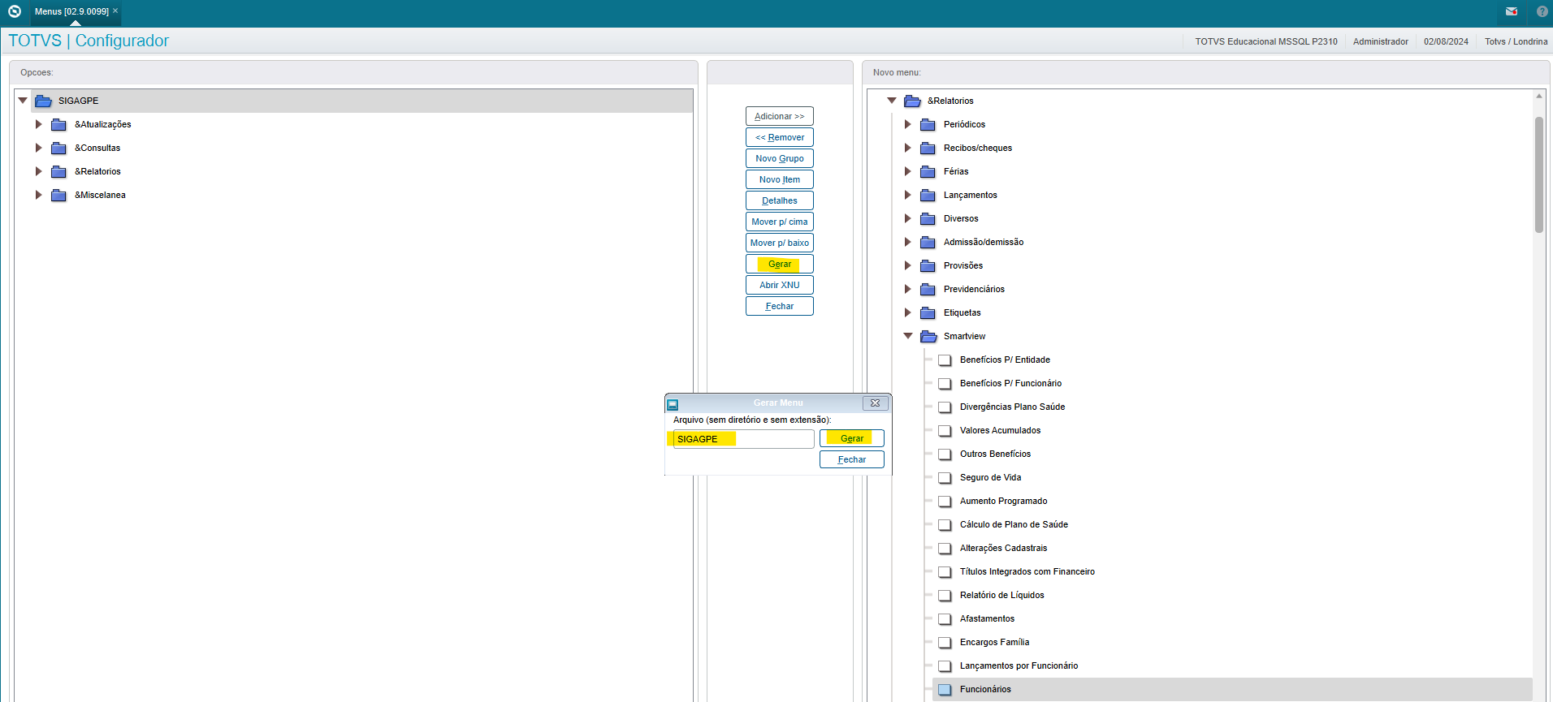Click the Gerar Menu dialog window icon
1553x702 pixels.
673,403
